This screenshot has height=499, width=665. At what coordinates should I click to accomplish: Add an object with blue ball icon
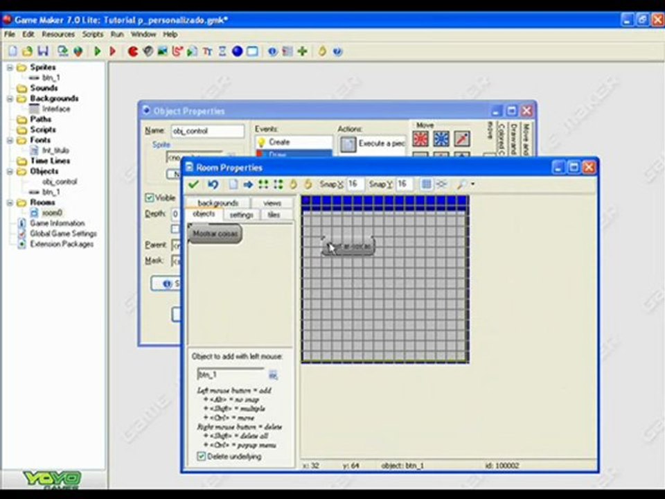pos(238,51)
